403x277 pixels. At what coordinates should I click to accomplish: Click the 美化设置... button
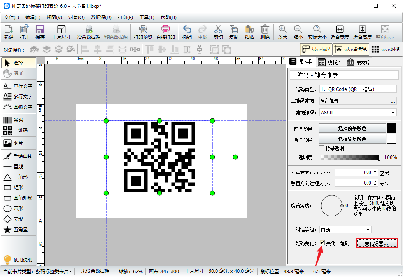(377, 243)
